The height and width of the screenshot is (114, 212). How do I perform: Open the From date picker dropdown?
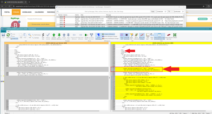click(165, 12)
